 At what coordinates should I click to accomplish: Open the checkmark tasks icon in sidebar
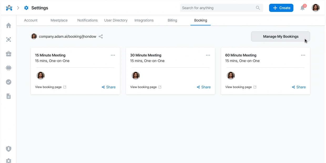tap(9, 82)
